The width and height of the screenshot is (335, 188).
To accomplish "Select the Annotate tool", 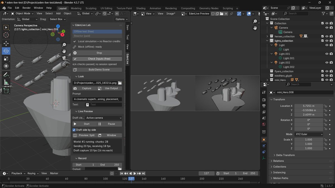I will pos(6,74).
